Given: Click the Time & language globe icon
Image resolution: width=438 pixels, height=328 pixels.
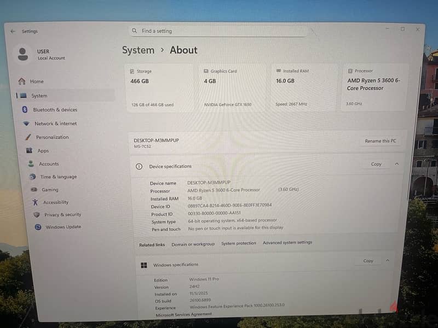Looking at the screenshot, I should (x=33, y=177).
